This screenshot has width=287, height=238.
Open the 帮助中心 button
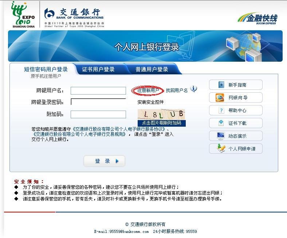point(236,110)
